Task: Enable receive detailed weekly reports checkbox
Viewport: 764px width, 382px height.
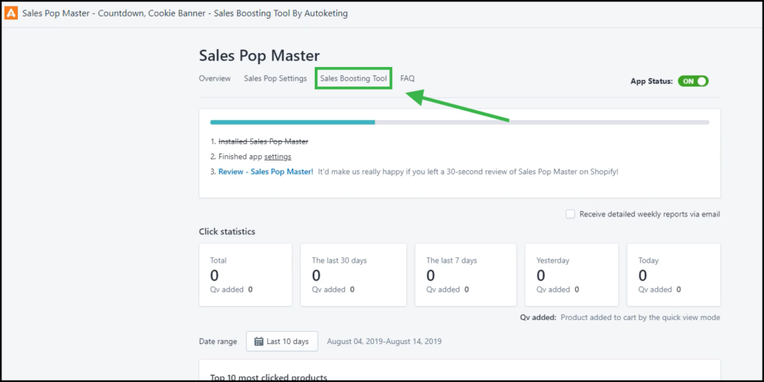Action: (x=570, y=214)
